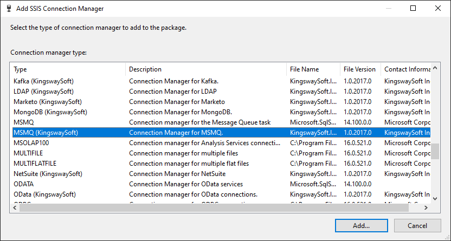Click the vertical scrollbar down arrow

coord(435,199)
